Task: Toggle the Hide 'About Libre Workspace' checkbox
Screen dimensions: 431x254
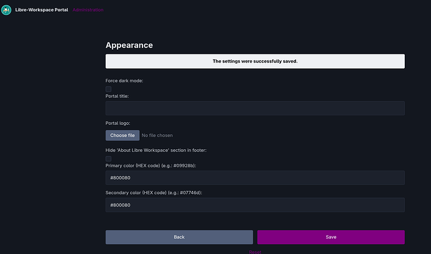Action: (109, 159)
